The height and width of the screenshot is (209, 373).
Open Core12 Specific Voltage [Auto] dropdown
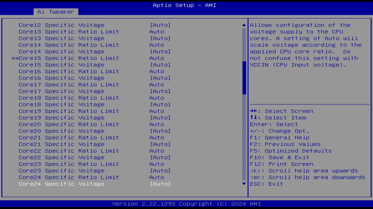pos(160,25)
